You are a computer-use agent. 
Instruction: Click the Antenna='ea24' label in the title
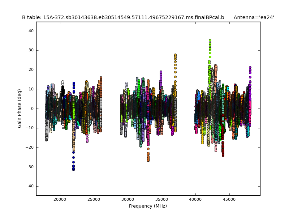254,17
